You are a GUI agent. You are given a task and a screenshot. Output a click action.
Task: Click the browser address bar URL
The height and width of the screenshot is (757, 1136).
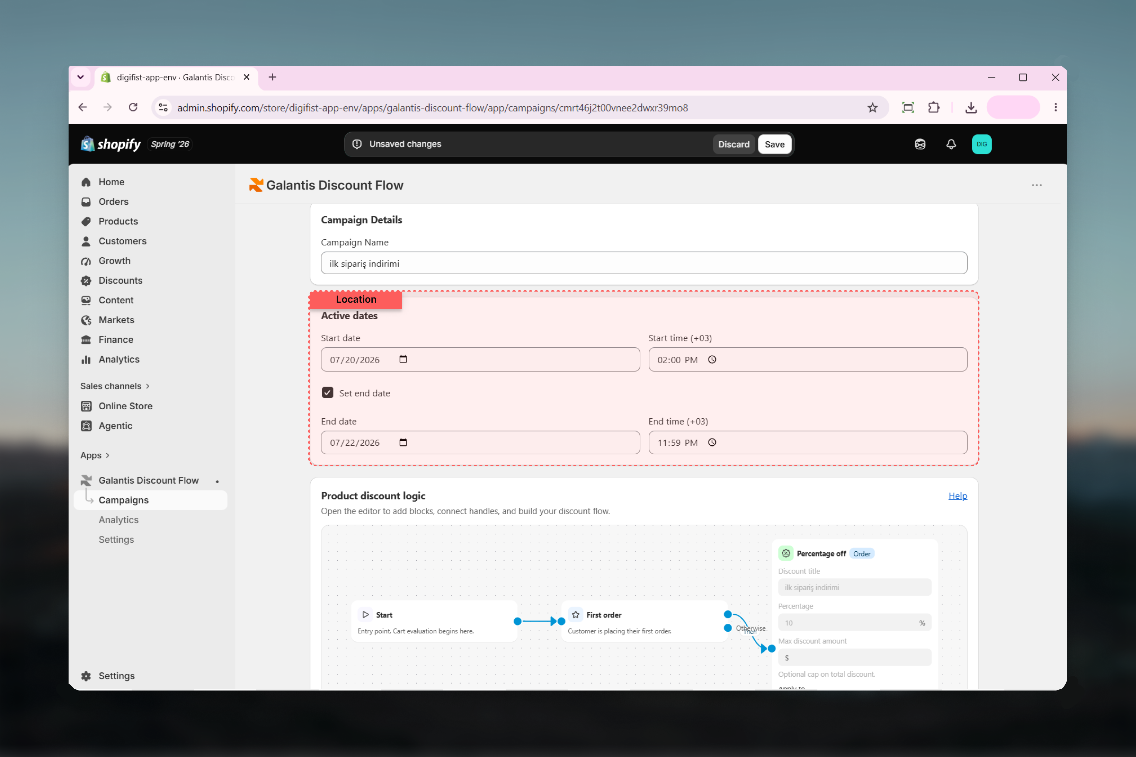point(433,108)
